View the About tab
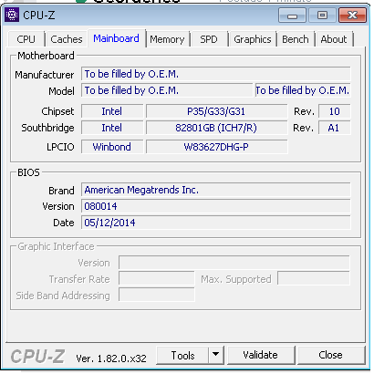The image size is (374, 374). 334,39
